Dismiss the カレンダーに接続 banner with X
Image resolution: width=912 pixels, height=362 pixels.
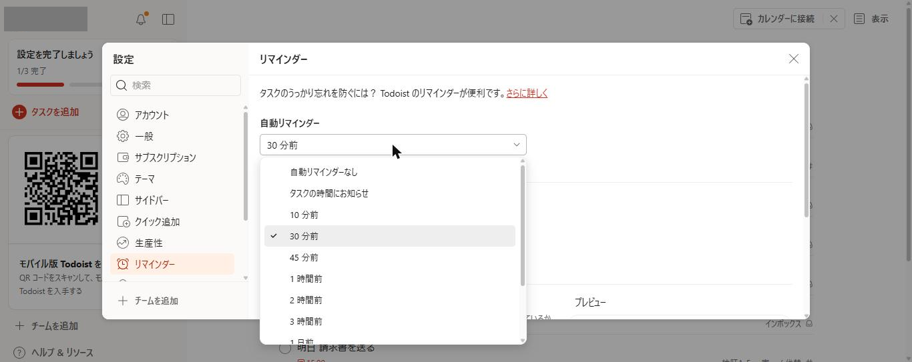[834, 19]
